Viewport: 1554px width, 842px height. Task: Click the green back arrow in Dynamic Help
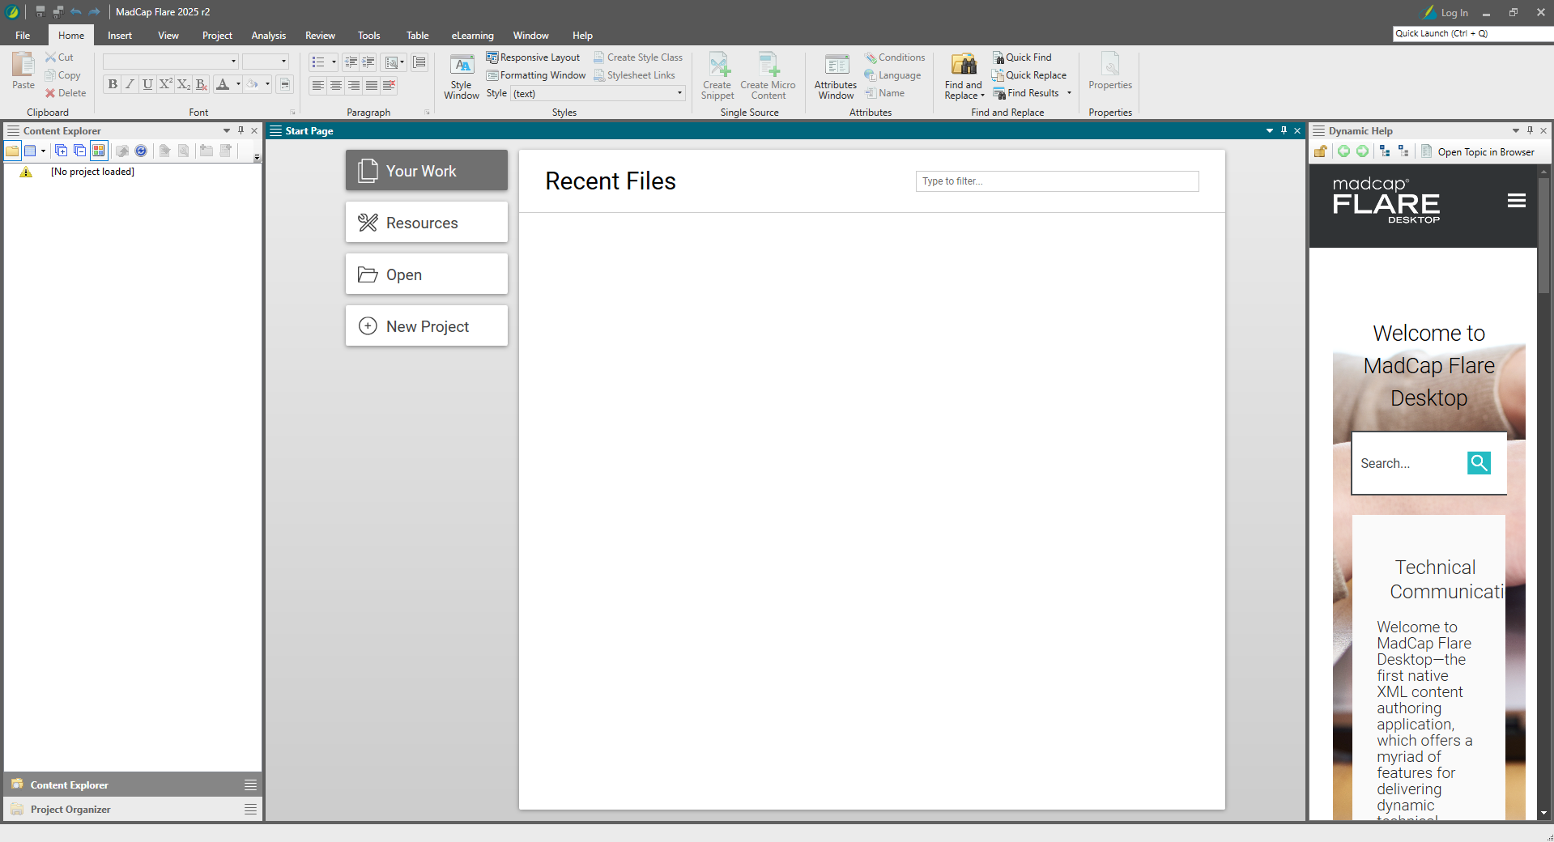coord(1343,151)
